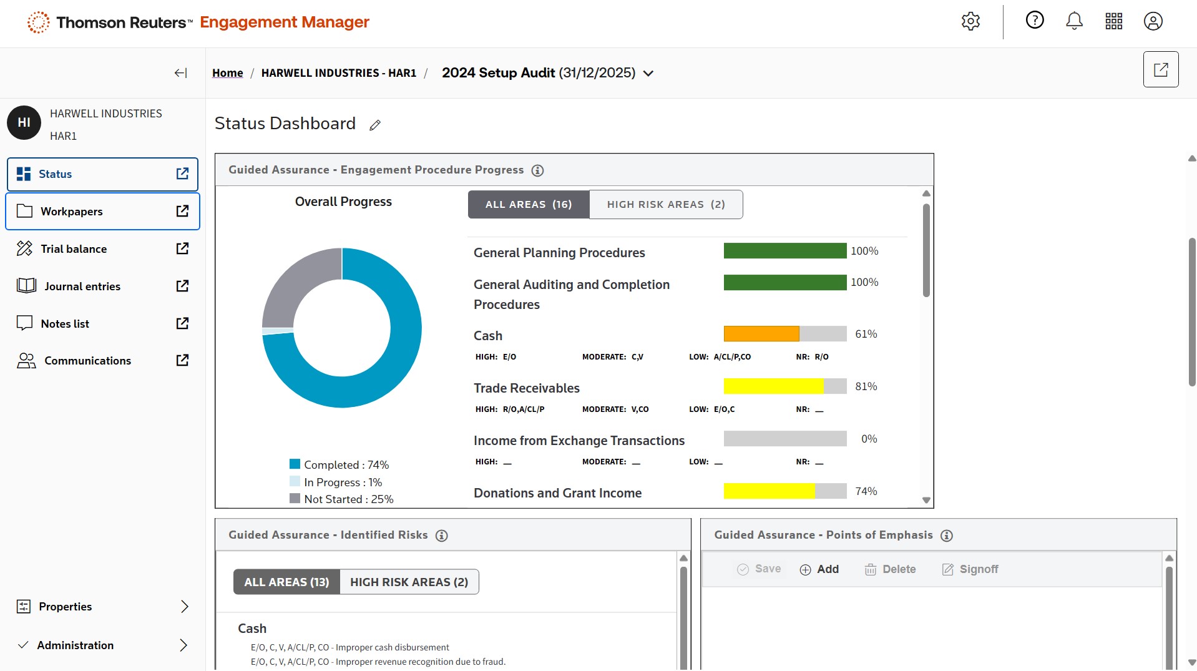The image size is (1197, 671).
Task: Go to Journal entries in sidebar
Action: point(82,287)
